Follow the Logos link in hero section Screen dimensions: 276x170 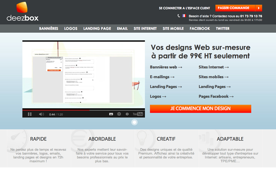158,96
